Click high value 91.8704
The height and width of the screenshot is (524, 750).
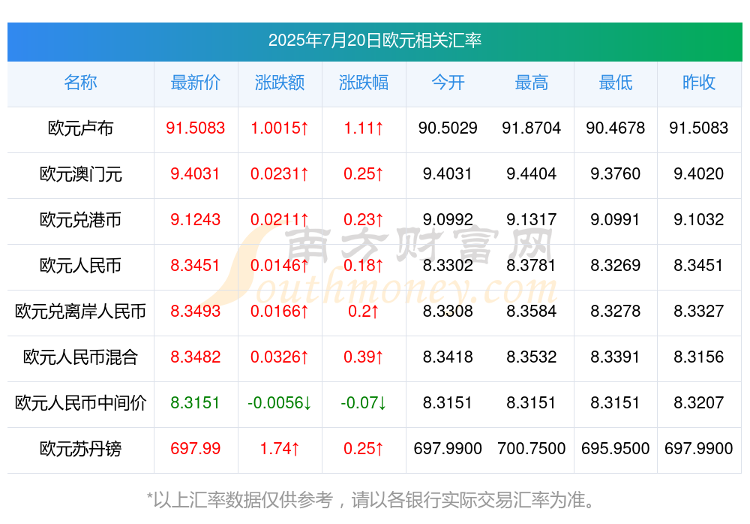(x=532, y=128)
